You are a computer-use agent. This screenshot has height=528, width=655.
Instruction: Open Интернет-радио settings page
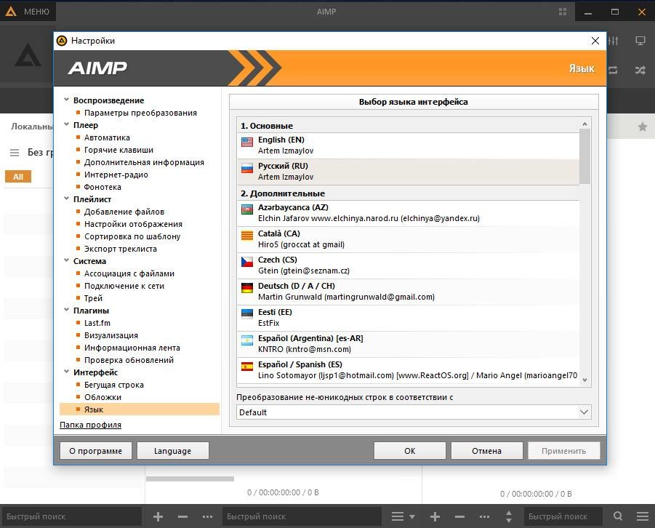(116, 175)
